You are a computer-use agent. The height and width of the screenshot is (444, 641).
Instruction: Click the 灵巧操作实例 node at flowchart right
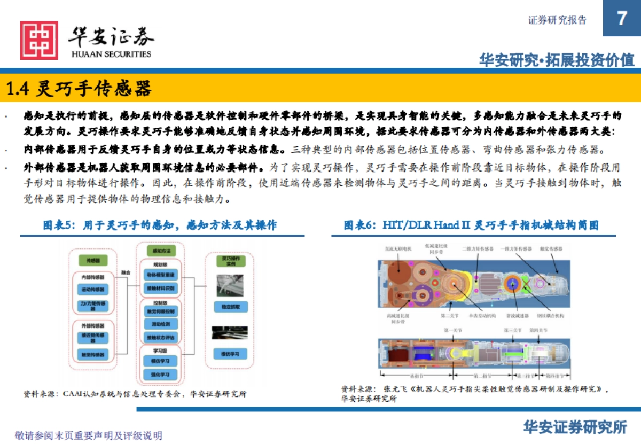(x=230, y=261)
